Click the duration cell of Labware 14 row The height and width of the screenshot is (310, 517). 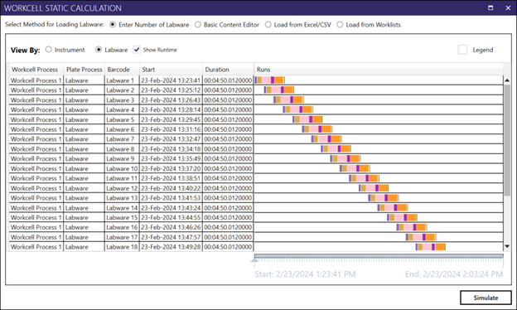pyautogui.click(x=228, y=208)
